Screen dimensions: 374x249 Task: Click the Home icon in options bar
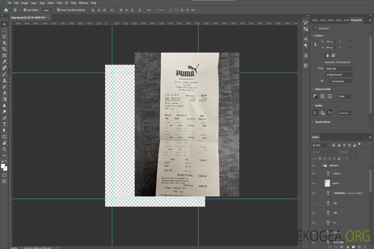6,10
